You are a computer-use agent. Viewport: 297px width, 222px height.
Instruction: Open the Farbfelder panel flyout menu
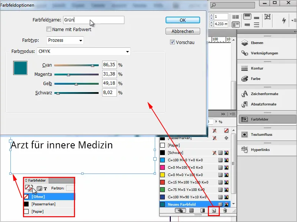[232, 114]
